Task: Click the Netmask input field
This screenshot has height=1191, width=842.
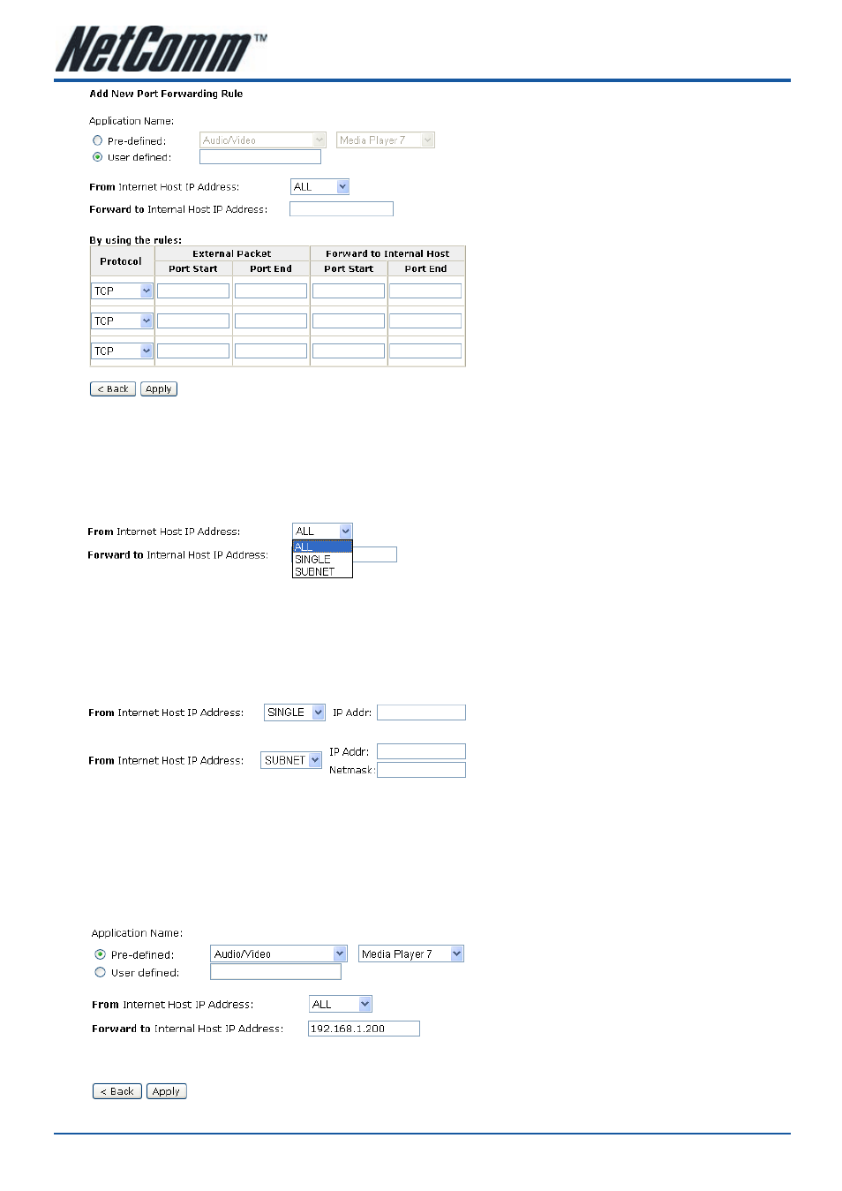Action: [x=421, y=770]
